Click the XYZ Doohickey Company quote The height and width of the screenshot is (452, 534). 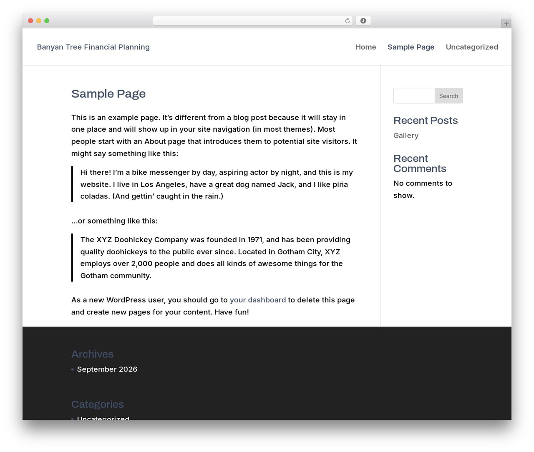click(x=215, y=258)
